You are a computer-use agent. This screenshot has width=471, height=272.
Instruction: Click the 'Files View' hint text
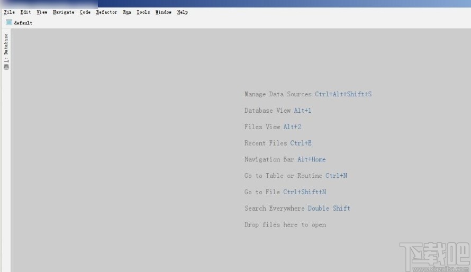click(262, 126)
